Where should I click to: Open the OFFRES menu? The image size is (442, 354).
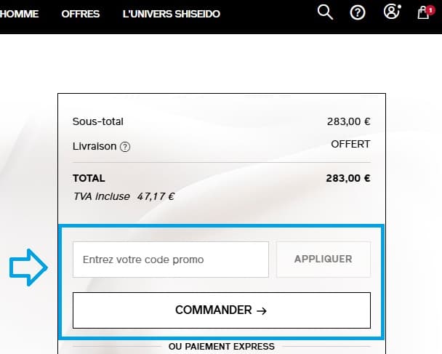point(81,14)
